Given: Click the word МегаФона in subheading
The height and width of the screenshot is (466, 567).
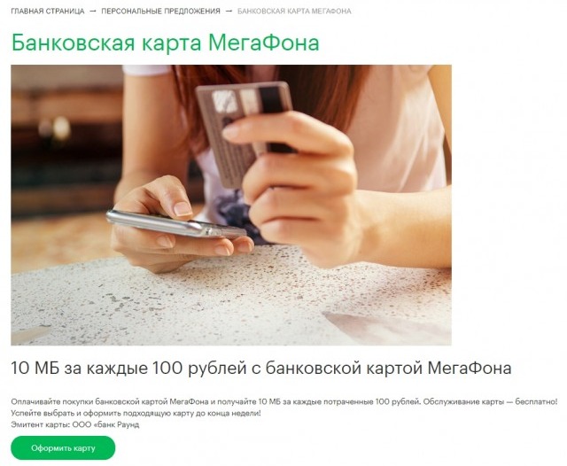Looking at the screenshot, I should (470, 368).
